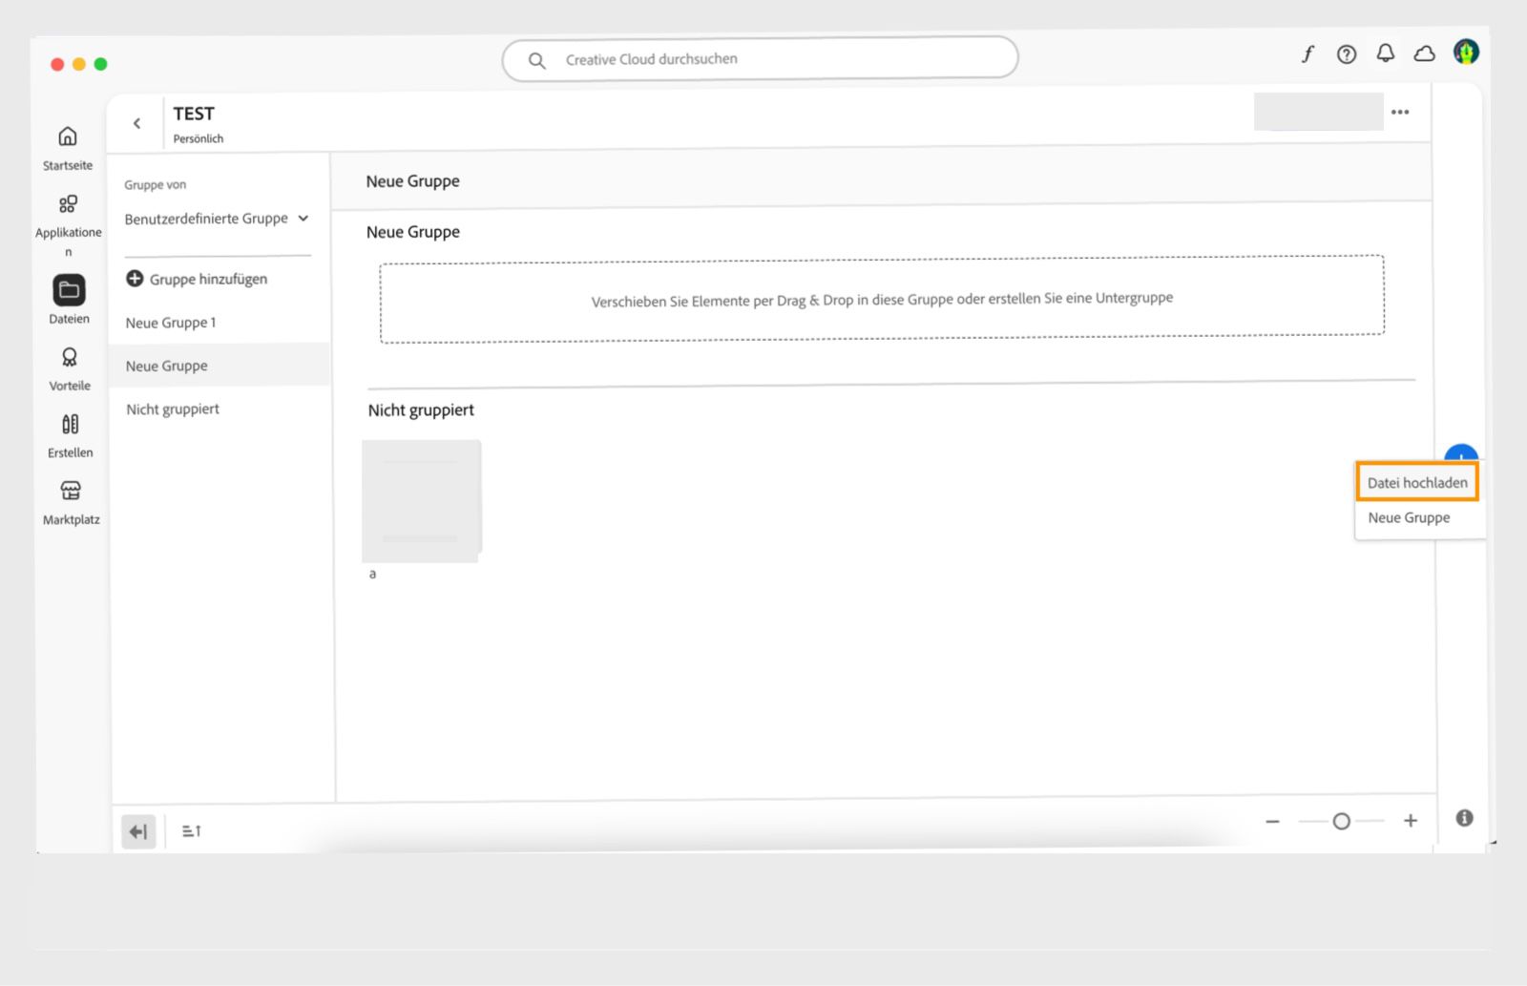This screenshot has height=986, width=1527.
Task: Show info panel with the i icon
Action: [x=1465, y=818]
